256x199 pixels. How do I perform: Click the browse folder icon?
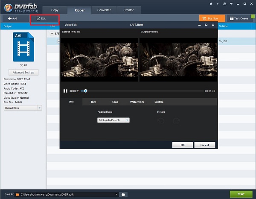(x=123, y=194)
